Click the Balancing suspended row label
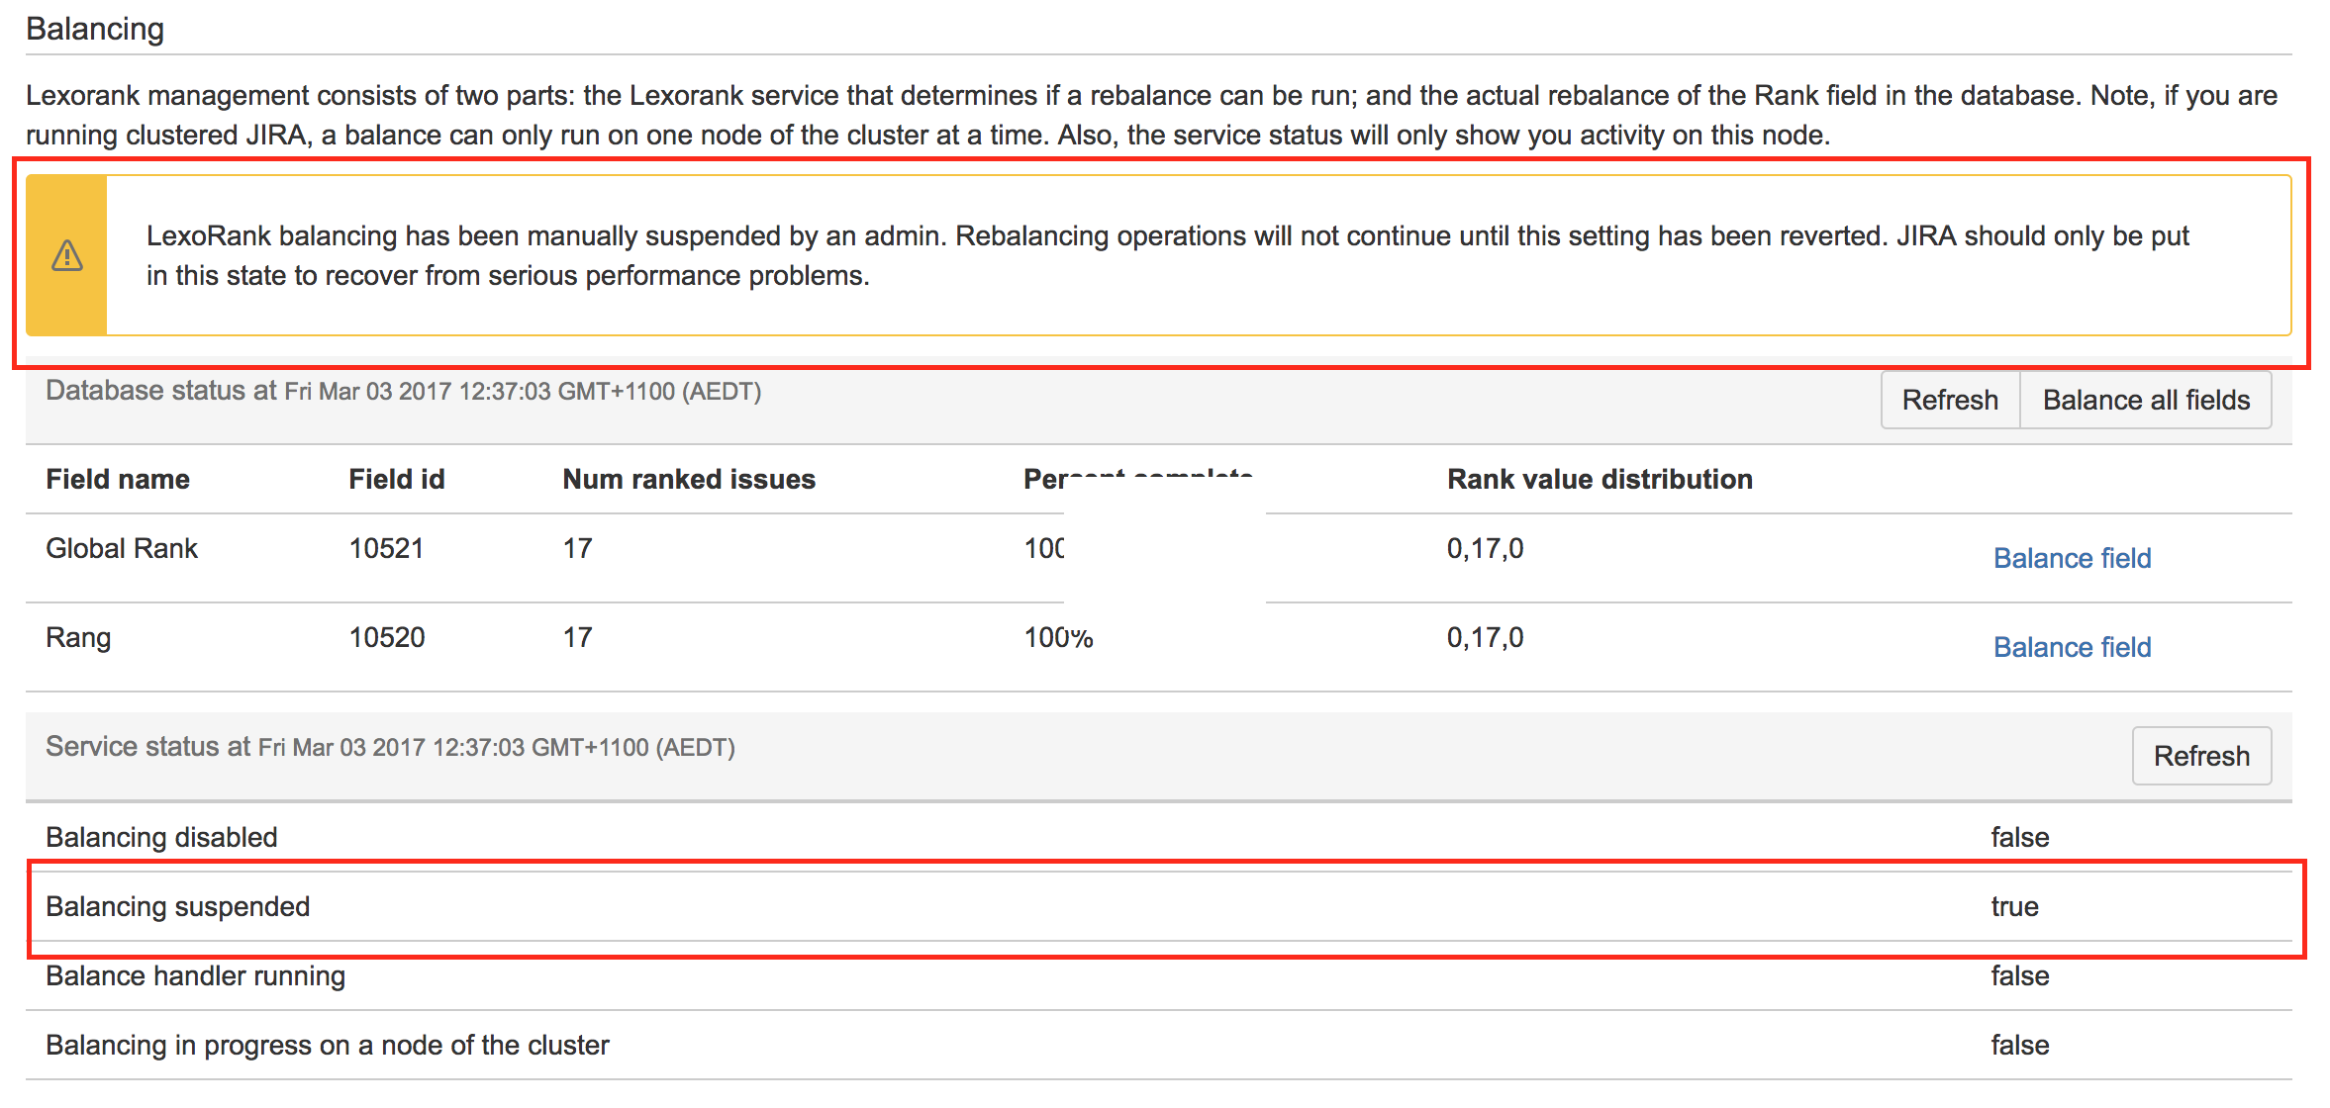This screenshot has width=2330, height=1108. point(178,906)
